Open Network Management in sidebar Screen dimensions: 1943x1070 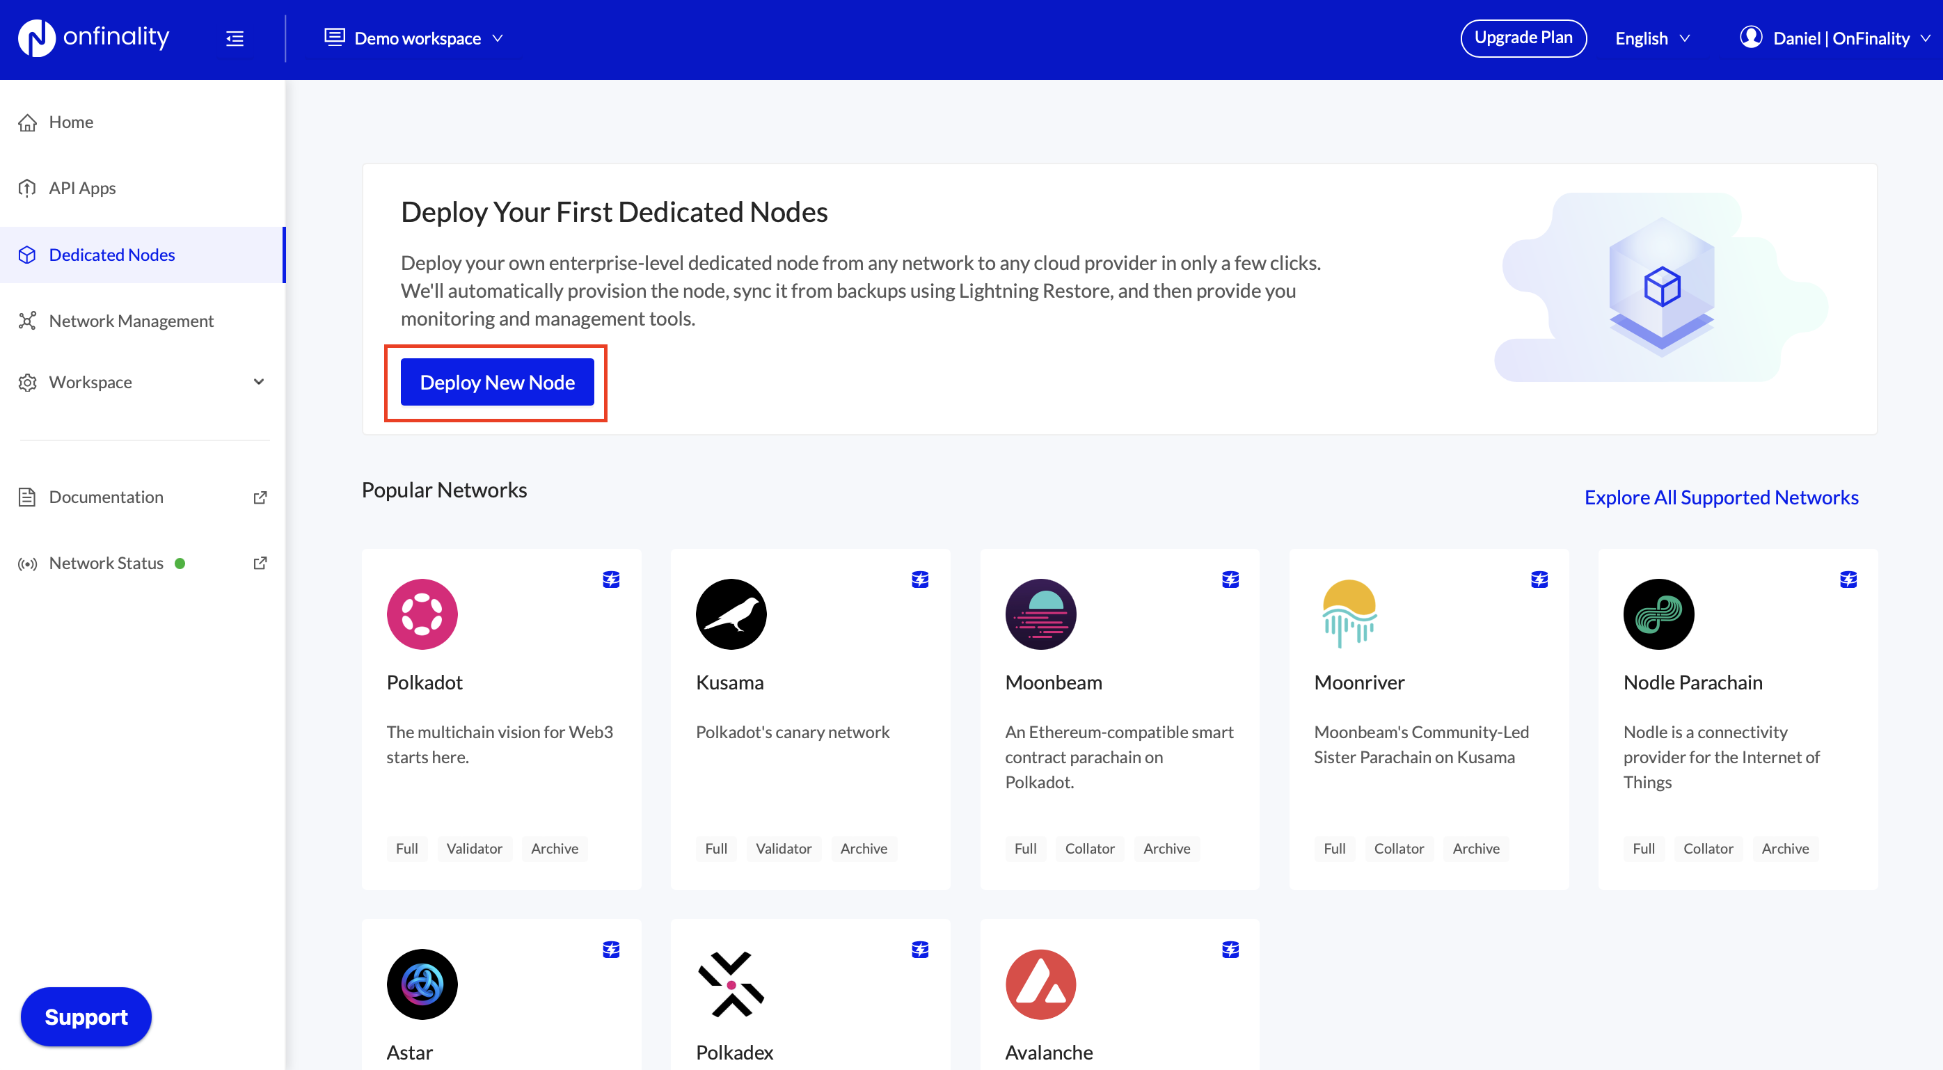point(131,321)
